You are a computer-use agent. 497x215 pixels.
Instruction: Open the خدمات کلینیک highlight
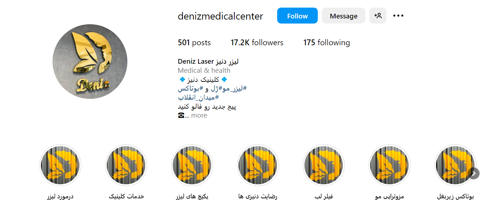(126, 165)
